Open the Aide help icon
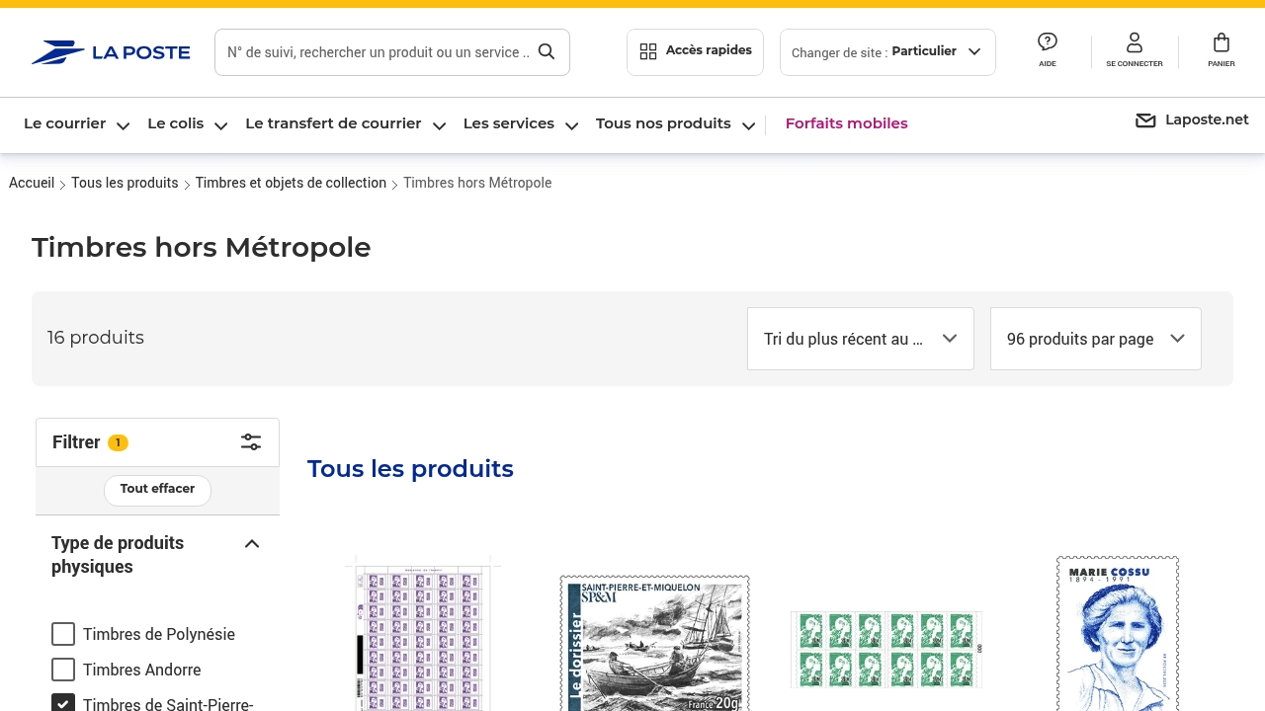The width and height of the screenshot is (1265, 711). (x=1048, y=42)
